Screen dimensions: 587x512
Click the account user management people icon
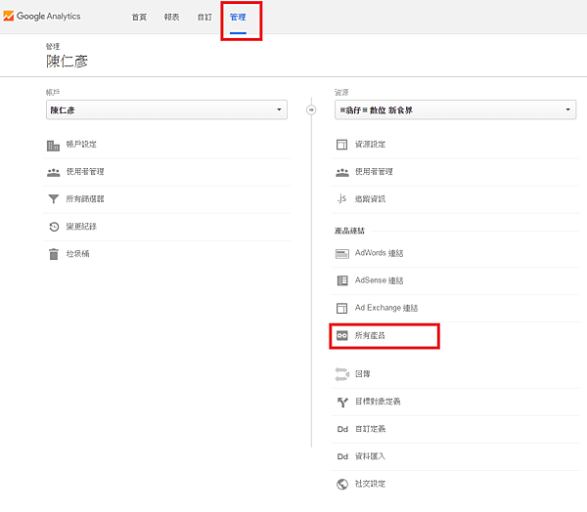point(54,172)
